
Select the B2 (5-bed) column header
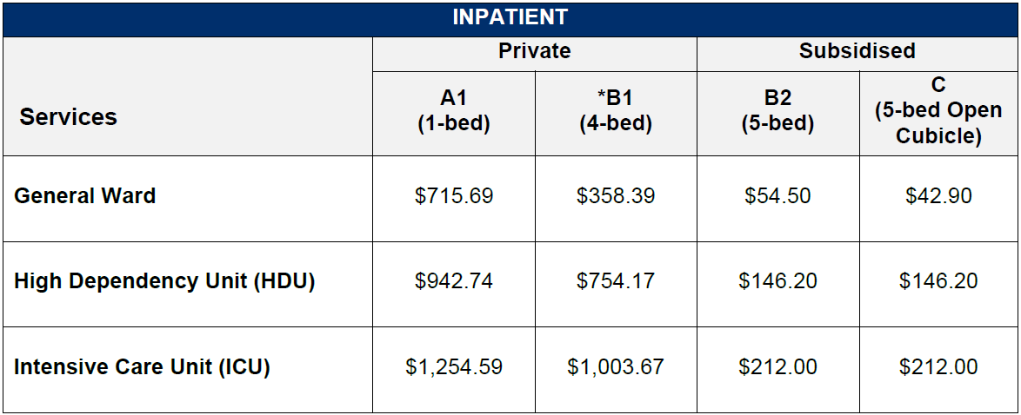click(777, 111)
